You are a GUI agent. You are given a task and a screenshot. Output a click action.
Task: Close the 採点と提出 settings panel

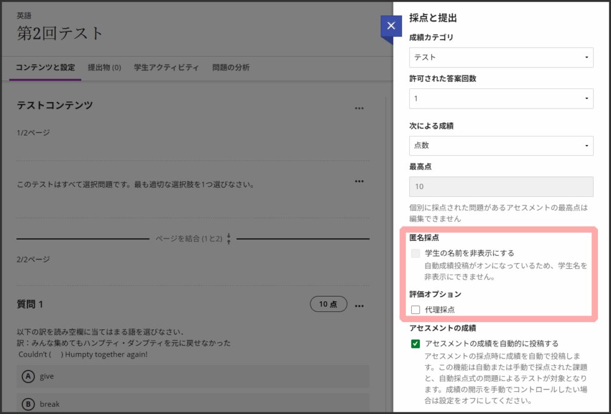(391, 26)
